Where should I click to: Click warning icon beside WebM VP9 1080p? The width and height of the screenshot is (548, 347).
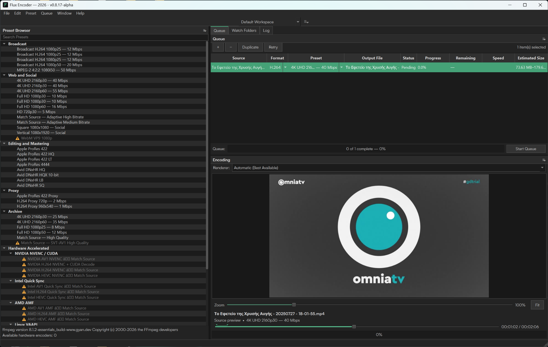point(18,138)
